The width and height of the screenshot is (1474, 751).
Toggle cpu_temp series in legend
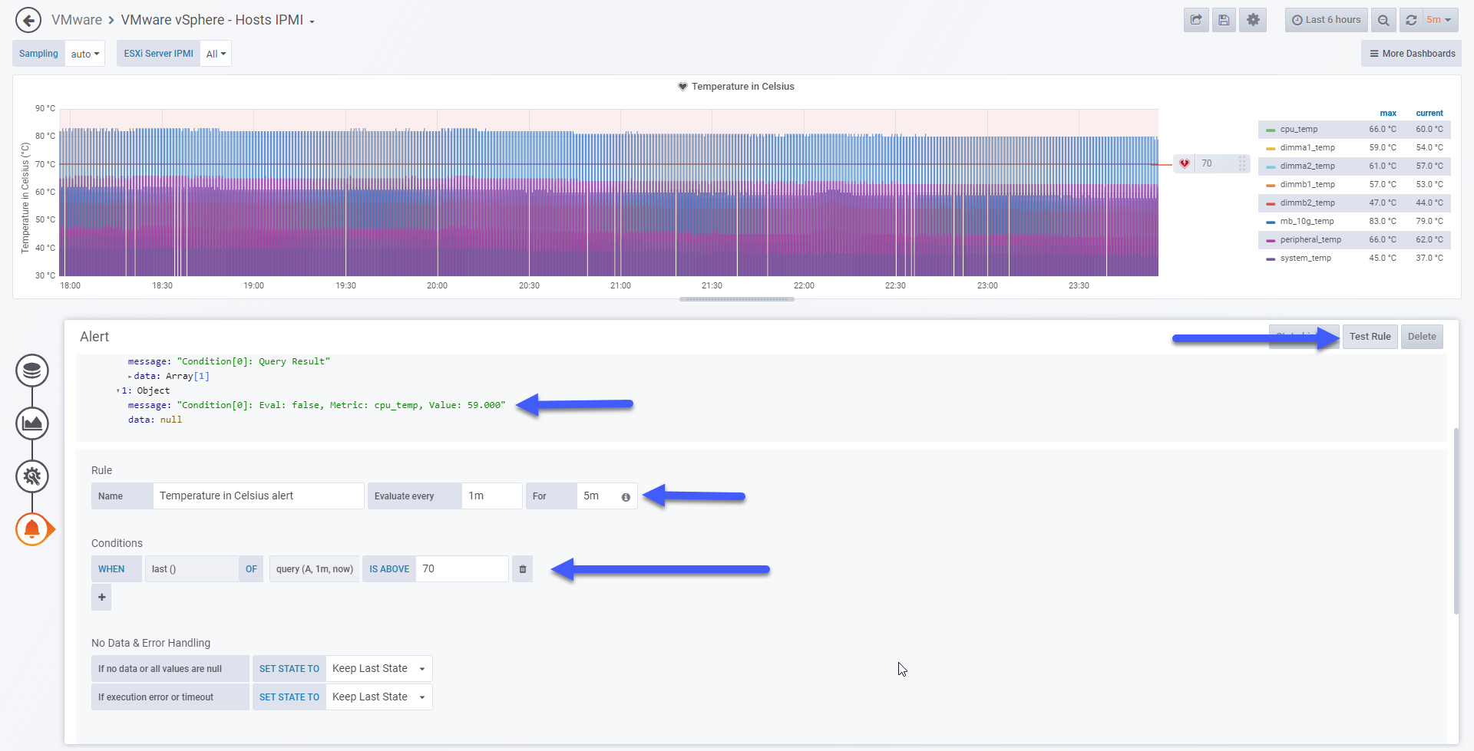coord(1299,130)
